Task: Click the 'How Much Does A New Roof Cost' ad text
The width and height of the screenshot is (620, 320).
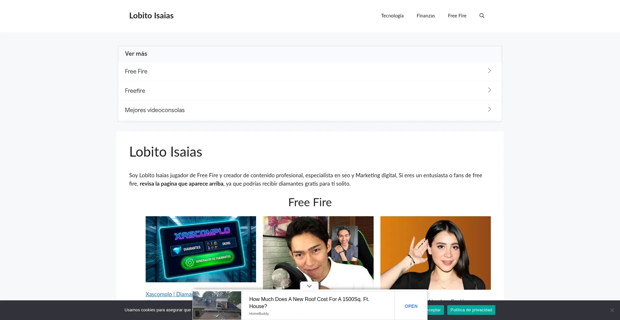Action: 309,303
